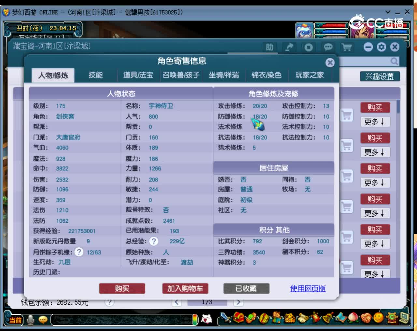Open the shopping cart icon in 藏宝阁 header
Screen dimensions: 417x331
pyautogui.click(x=347, y=47)
